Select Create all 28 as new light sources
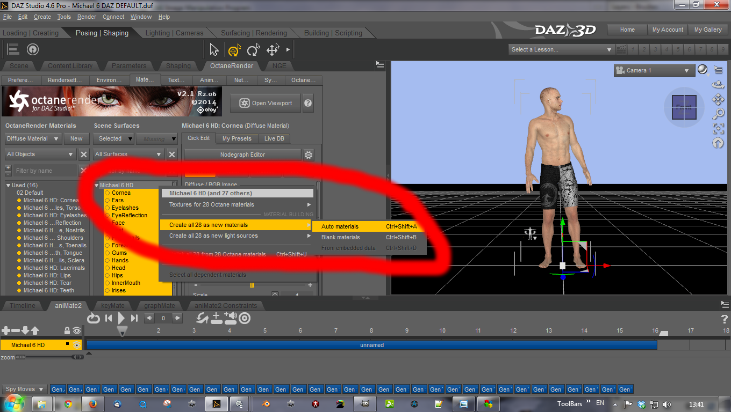Viewport: 731px width, 412px height. (x=236, y=236)
